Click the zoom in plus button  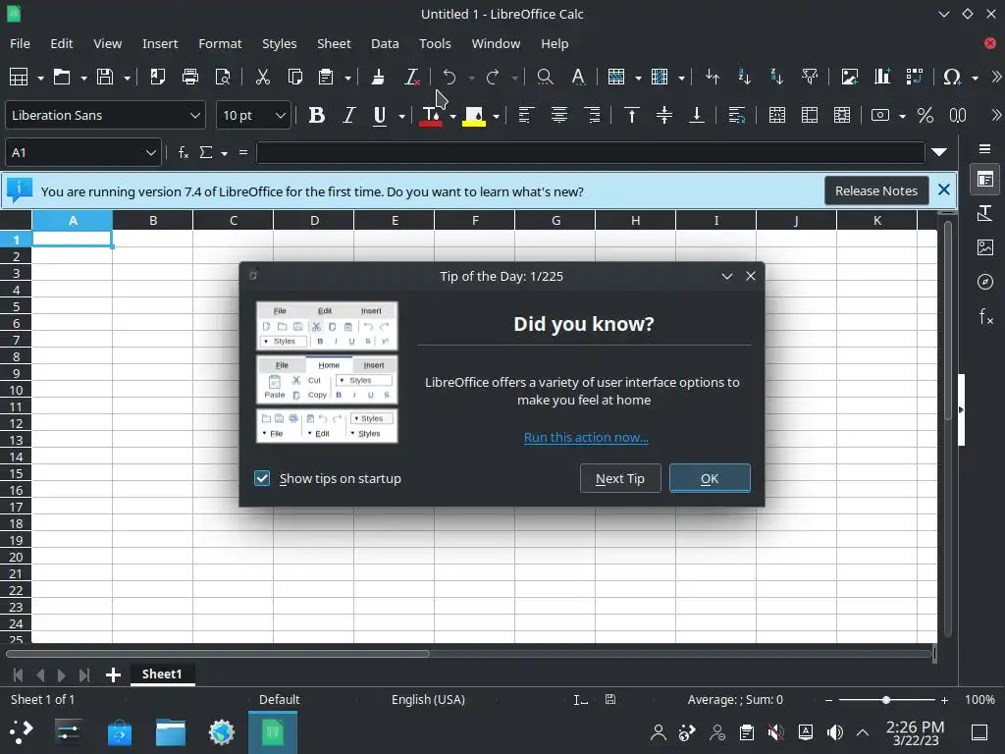pos(944,700)
